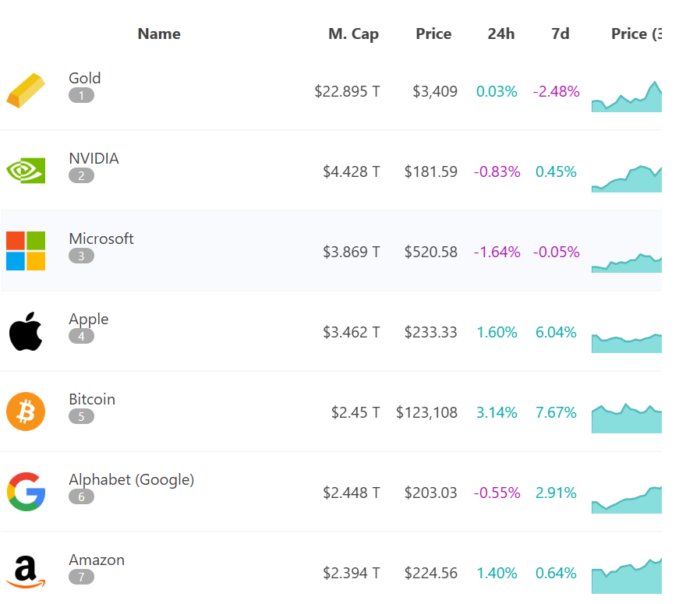Click rank badge 7 under Amazon
The height and width of the screenshot is (604, 693).
click(x=81, y=577)
